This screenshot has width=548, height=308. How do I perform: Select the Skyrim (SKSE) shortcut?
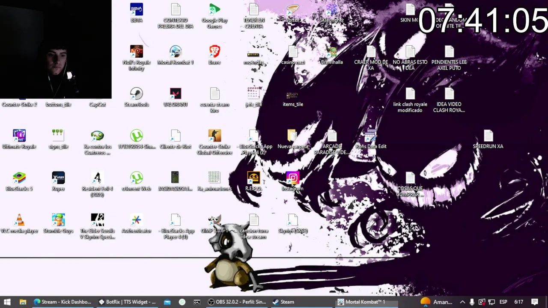pos(293,224)
